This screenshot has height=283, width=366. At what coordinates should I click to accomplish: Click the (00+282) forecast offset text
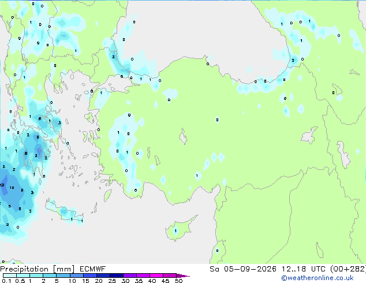pos(348,269)
